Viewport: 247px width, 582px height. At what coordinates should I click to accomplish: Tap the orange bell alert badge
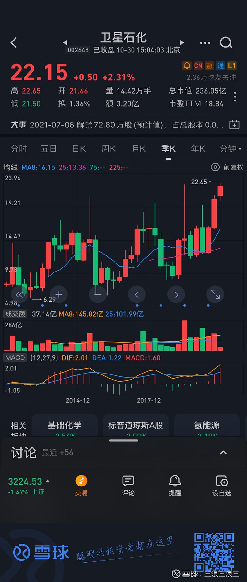(187, 66)
